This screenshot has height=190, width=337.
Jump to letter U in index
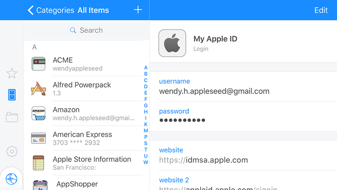(146, 156)
